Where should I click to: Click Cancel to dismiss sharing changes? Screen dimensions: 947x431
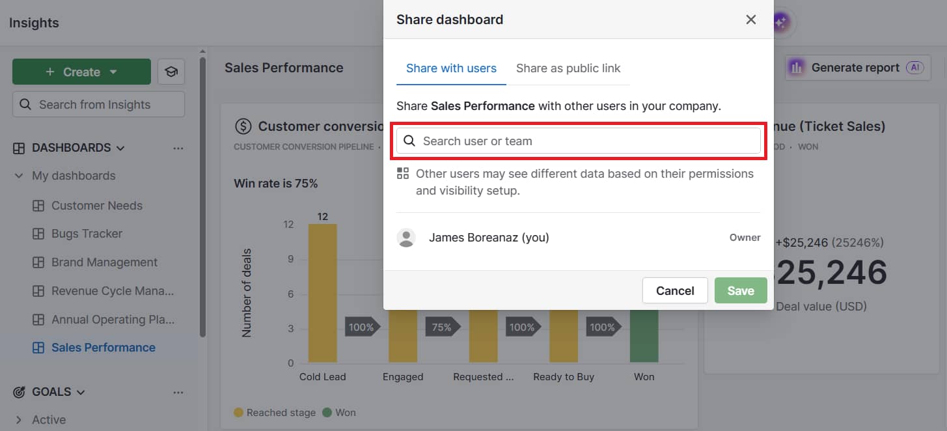coord(675,290)
